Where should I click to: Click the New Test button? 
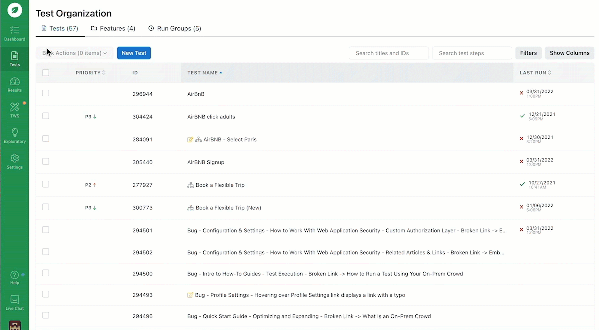(134, 53)
